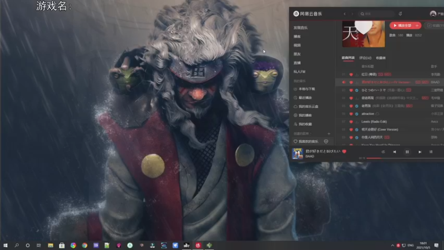Open 私人FM in the sidebar
This screenshot has width=444, height=250.
[x=299, y=72]
